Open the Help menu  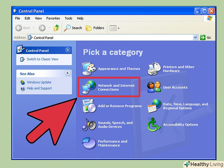80,18
